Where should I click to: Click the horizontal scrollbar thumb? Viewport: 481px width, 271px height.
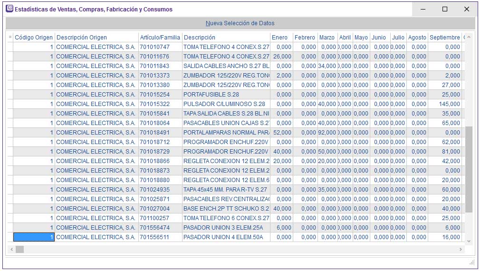(x=19, y=250)
